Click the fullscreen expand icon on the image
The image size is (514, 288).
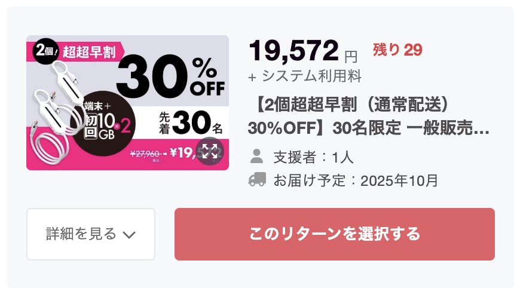point(209,151)
